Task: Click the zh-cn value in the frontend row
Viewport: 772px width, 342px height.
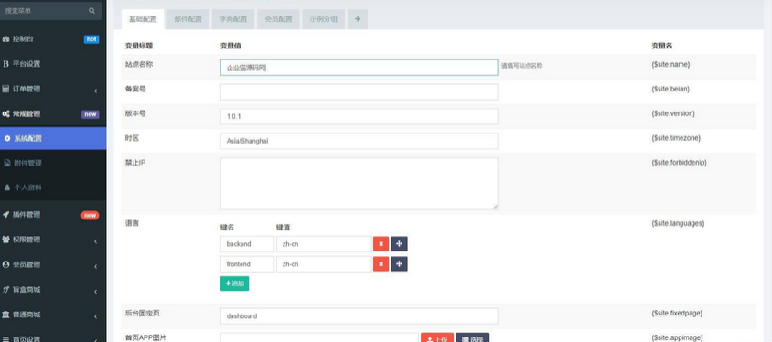Action: pyautogui.click(x=324, y=264)
